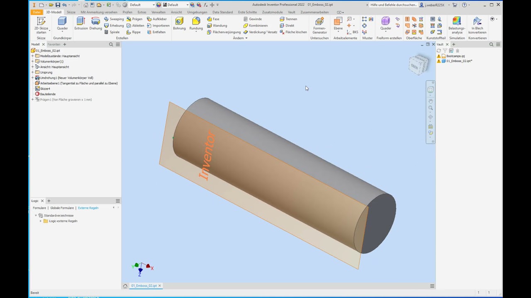Open the j.weberR225X account menu
The image size is (531, 298).
click(434, 5)
